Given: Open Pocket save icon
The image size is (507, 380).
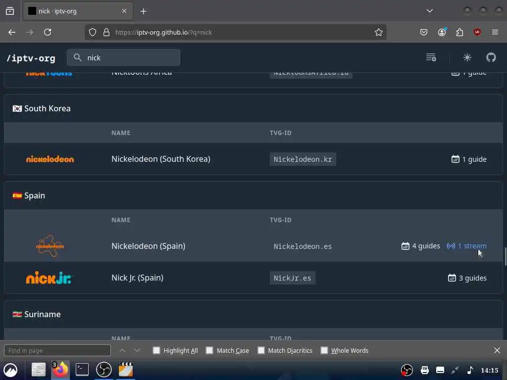Looking at the screenshot, I should (x=424, y=32).
